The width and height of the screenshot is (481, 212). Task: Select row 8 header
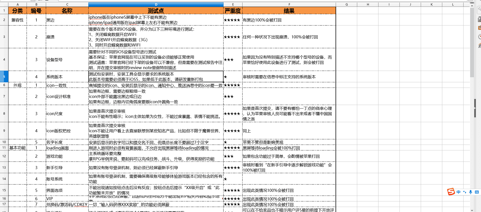pyautogui.click(x=4, y=114)
